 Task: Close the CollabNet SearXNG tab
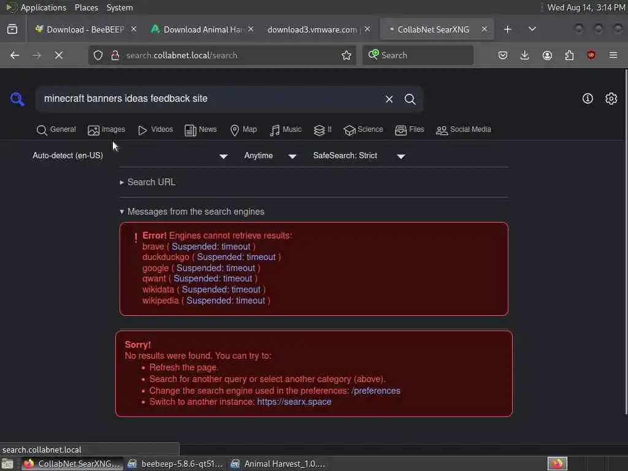click(x=484, y=29)
